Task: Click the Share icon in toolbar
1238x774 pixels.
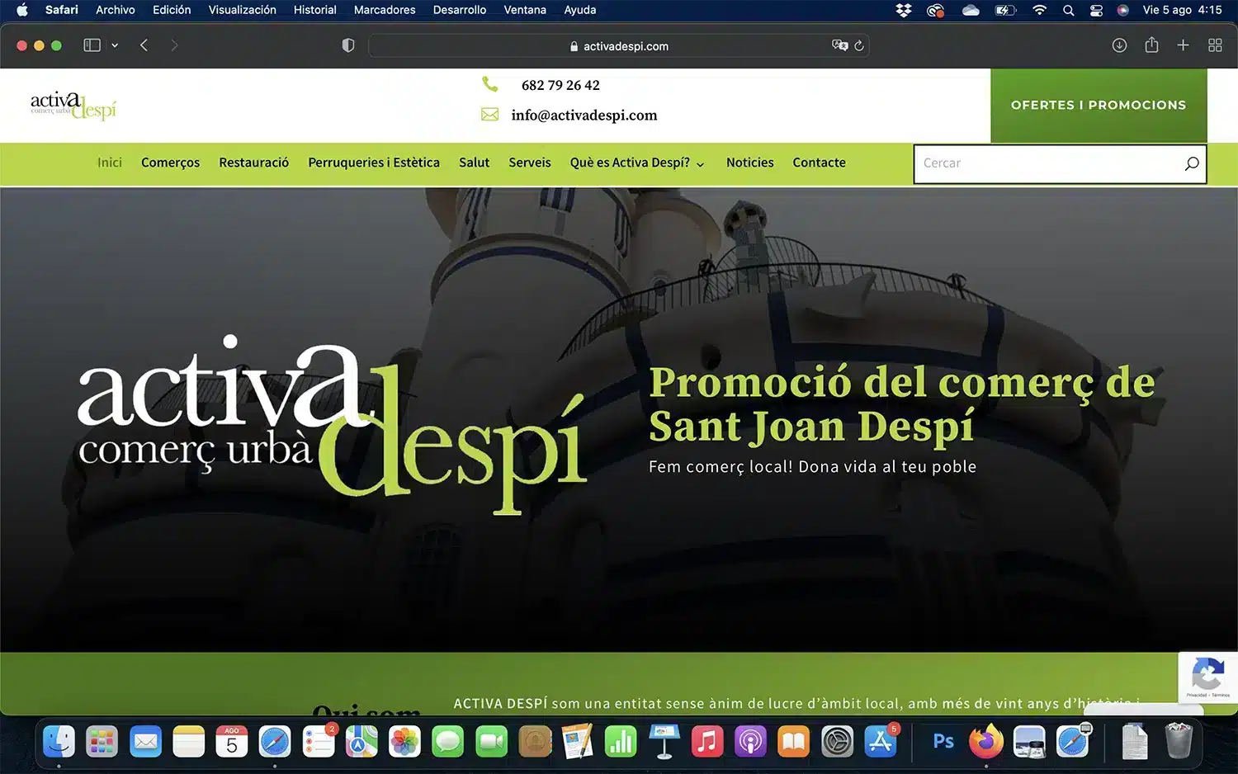Action: [1151, 45]
